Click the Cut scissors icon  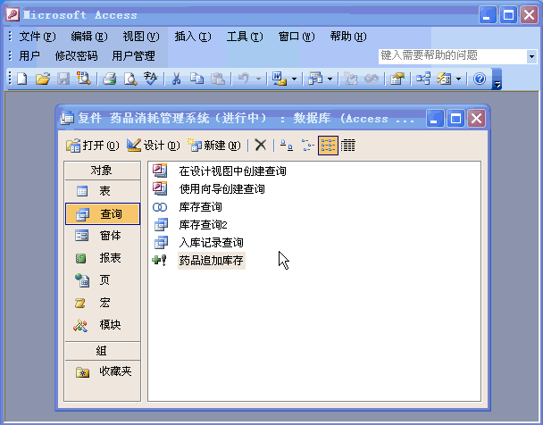177,79
